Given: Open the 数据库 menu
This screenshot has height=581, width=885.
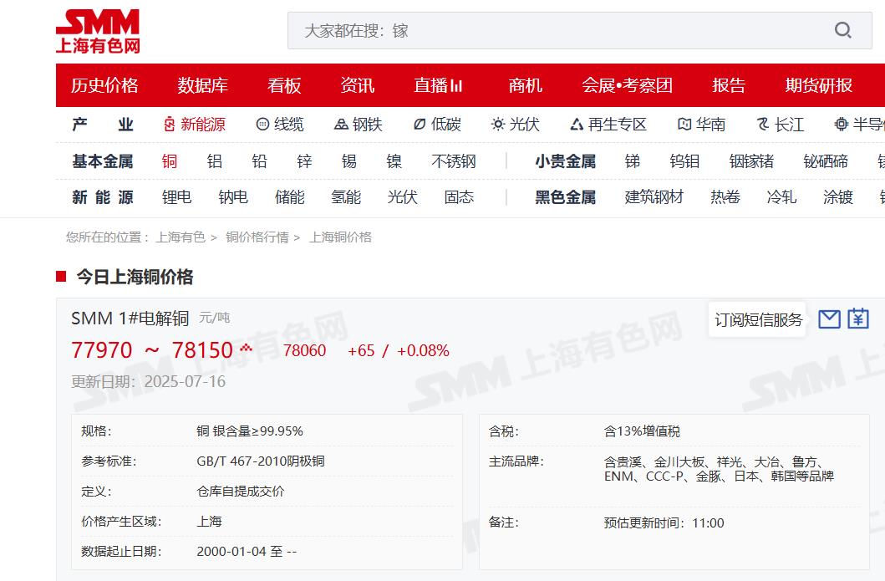Looking at the screenshot, I should [x=202, y=85].
